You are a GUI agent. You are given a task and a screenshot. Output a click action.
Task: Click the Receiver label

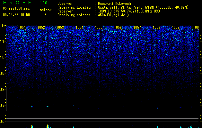(x=65, y=11)
